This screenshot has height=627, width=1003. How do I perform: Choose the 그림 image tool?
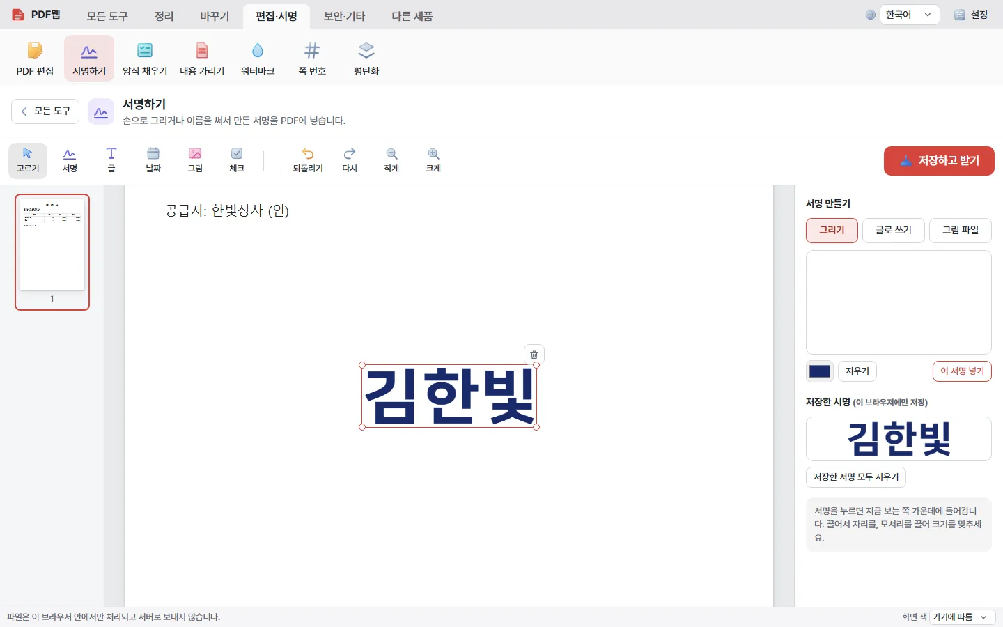click(x=195, y=160)
